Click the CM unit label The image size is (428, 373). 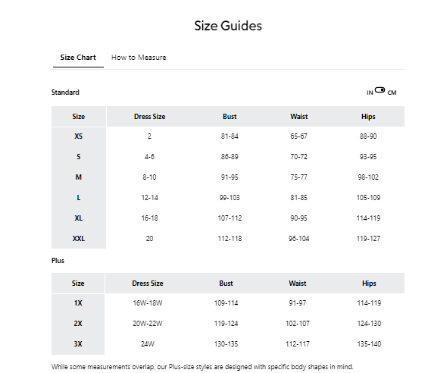(392, 92)
